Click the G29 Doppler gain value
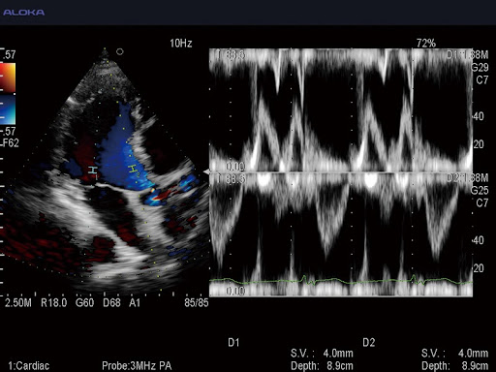This screenshot has width=496, height=372. [480, 68]
